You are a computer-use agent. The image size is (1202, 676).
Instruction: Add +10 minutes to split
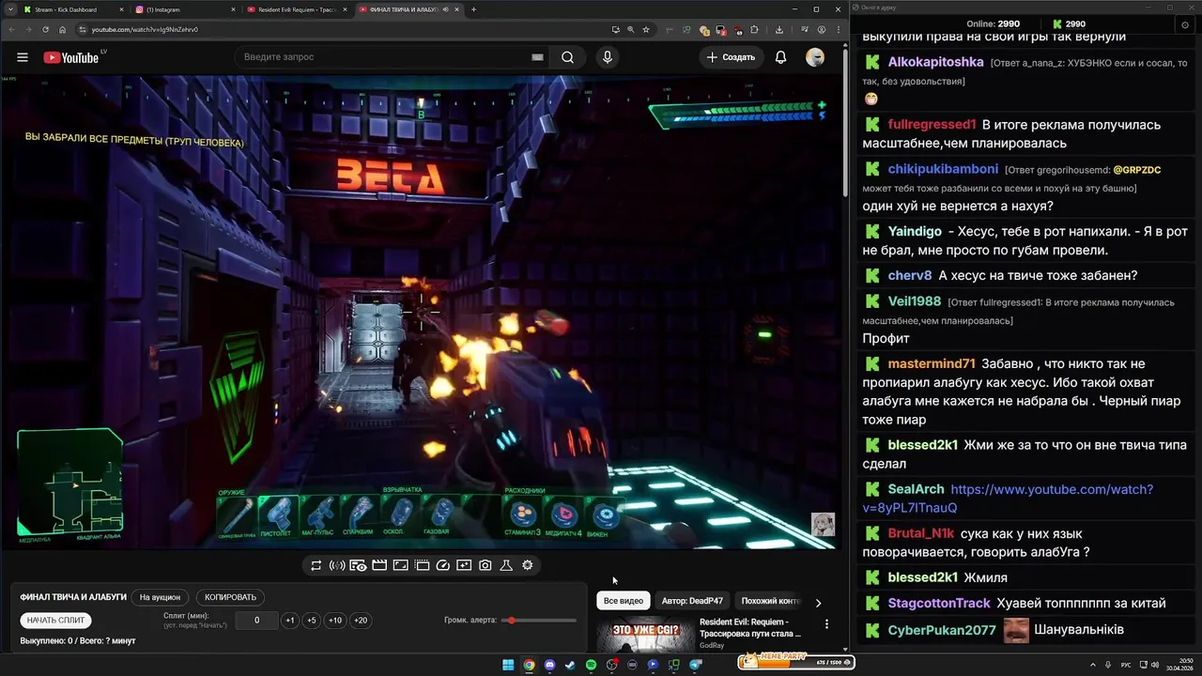(x=335, y=621)
